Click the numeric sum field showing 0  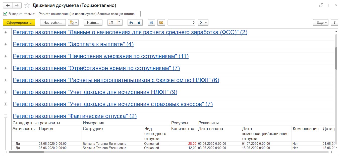click(x=182, y=22)
